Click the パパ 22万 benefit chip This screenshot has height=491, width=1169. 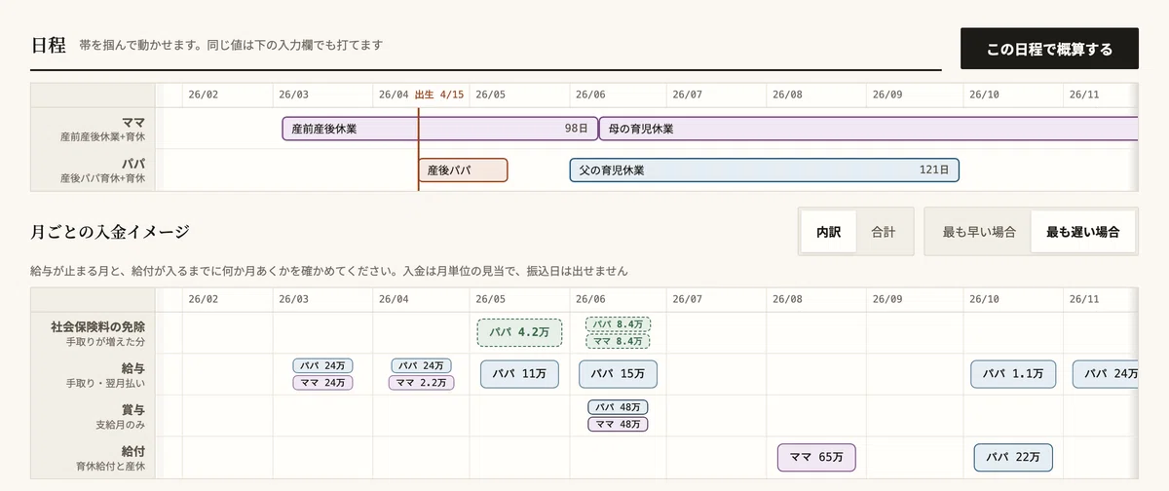[x=1013, y=457]
